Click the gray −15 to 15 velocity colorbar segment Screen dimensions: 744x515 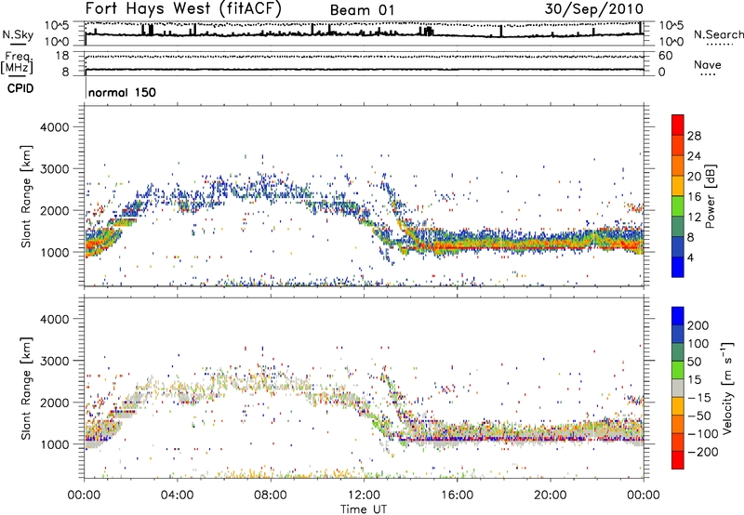[678, 389]
